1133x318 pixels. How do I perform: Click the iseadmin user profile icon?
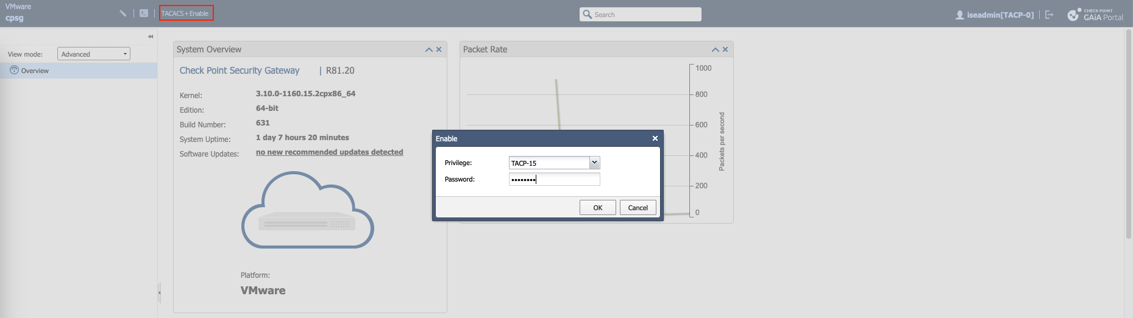[x=960, y=15]
